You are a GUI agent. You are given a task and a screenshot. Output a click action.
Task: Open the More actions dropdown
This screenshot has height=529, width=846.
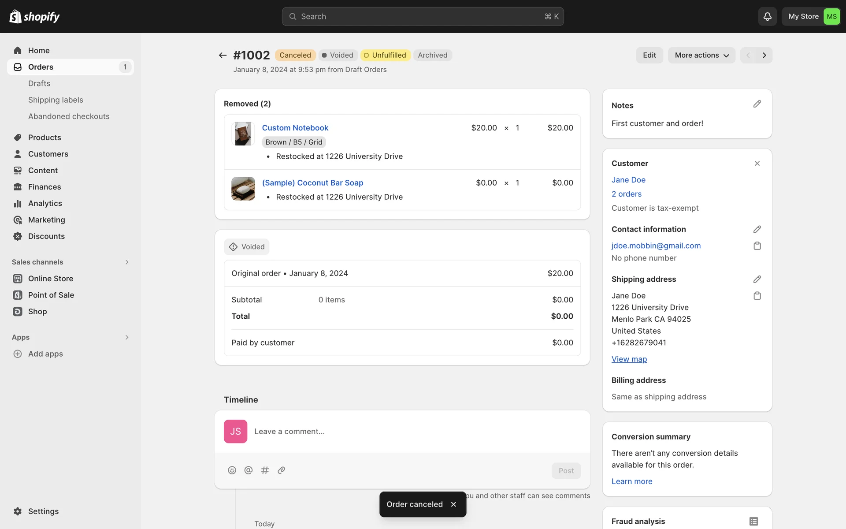(701, 55)
